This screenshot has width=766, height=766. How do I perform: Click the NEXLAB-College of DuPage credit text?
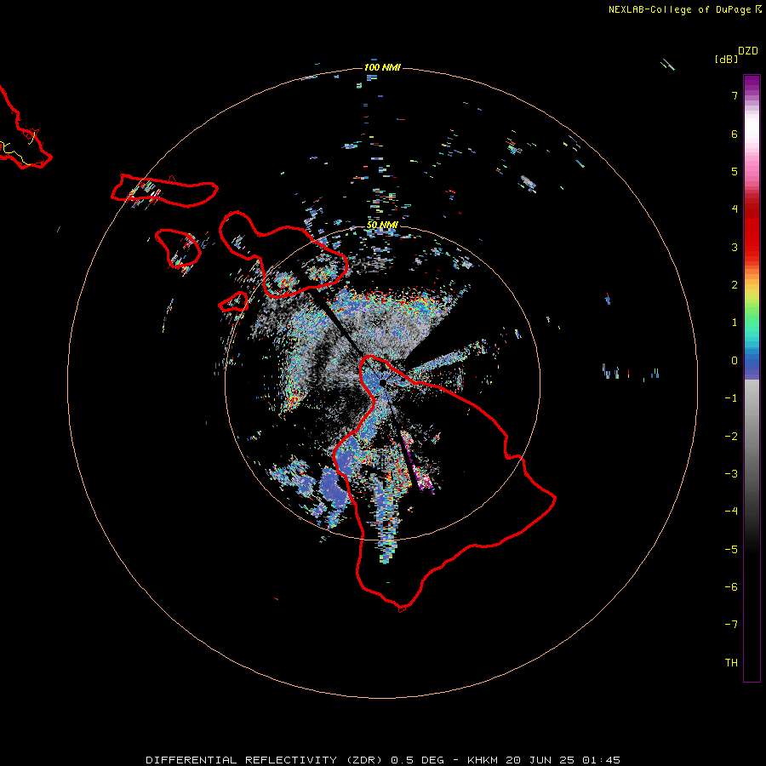(679, 9)
